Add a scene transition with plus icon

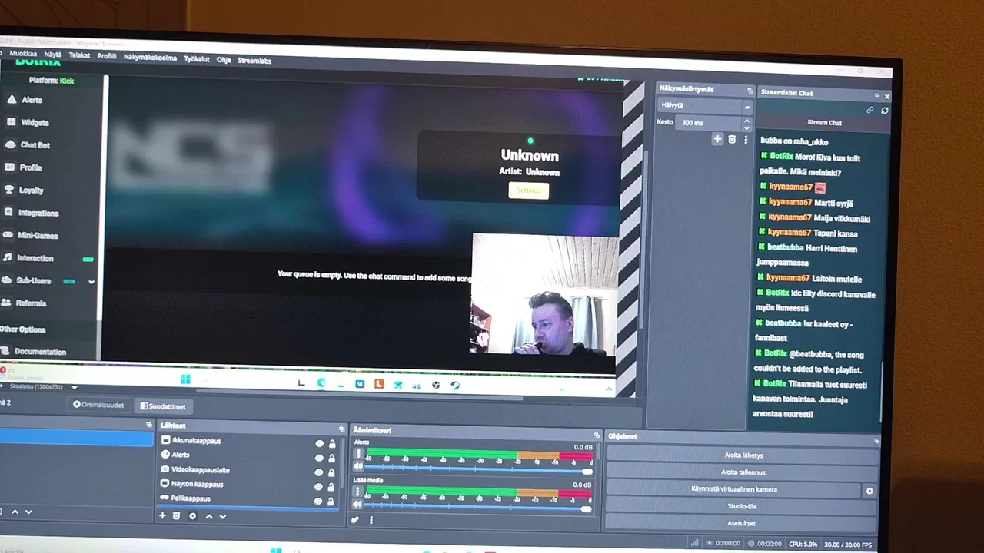coord(717,139)
